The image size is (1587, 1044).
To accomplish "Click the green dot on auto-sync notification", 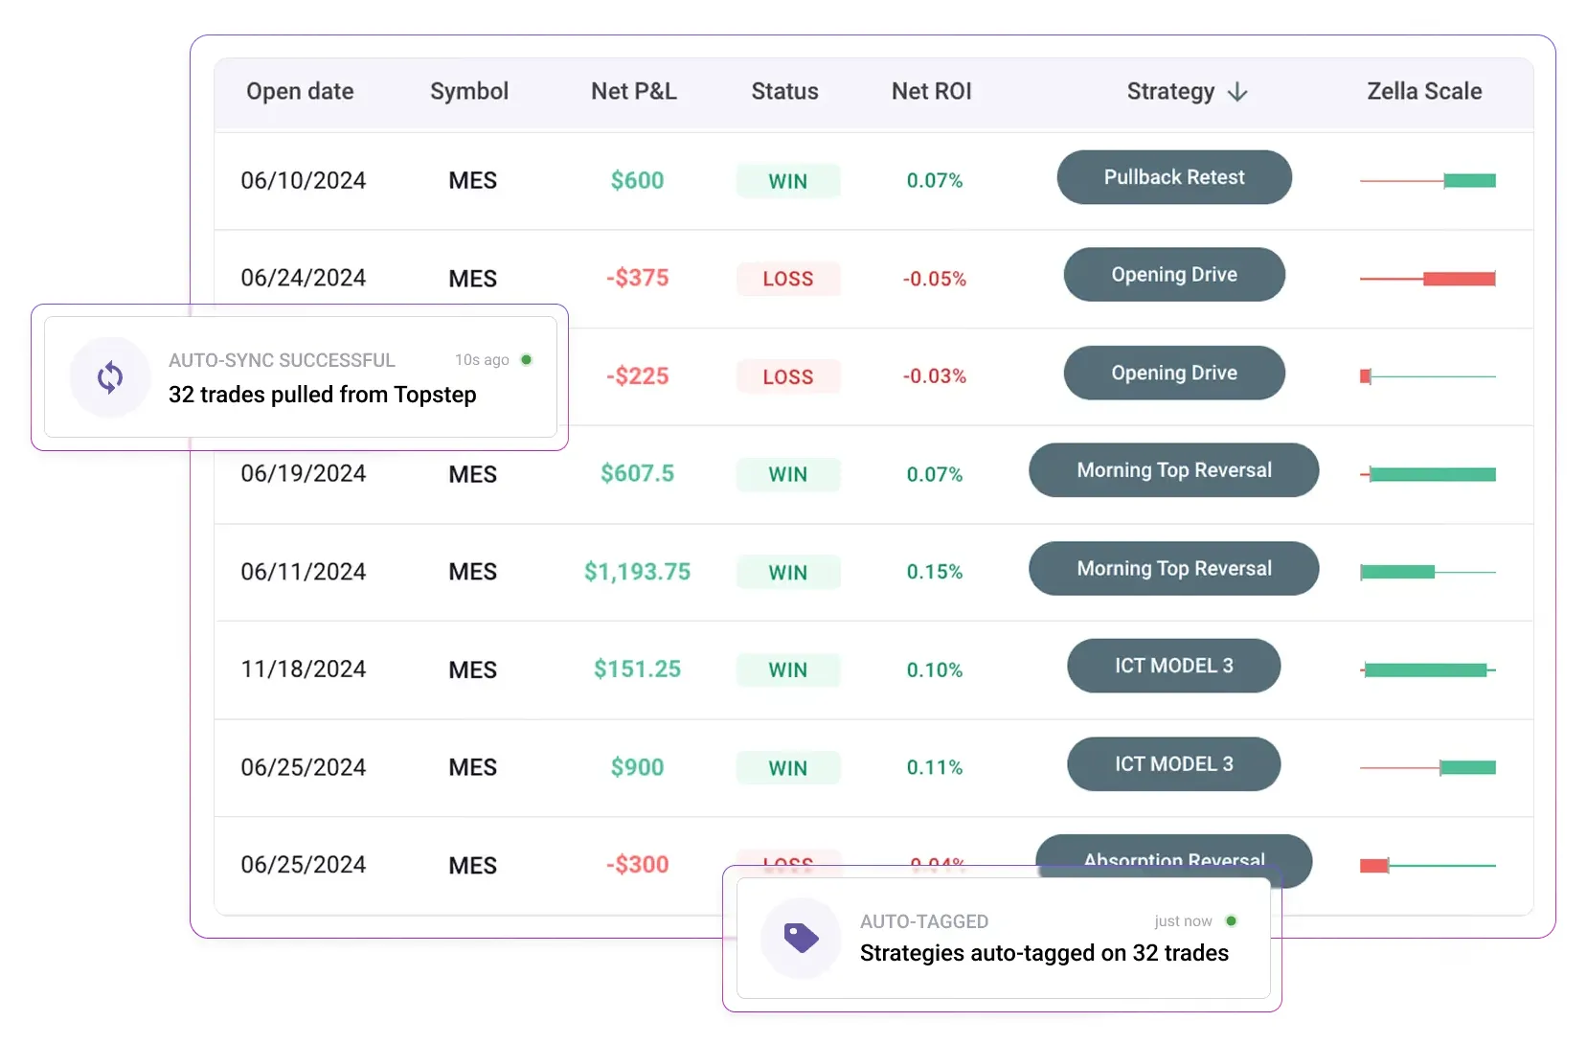I will 526,360.
